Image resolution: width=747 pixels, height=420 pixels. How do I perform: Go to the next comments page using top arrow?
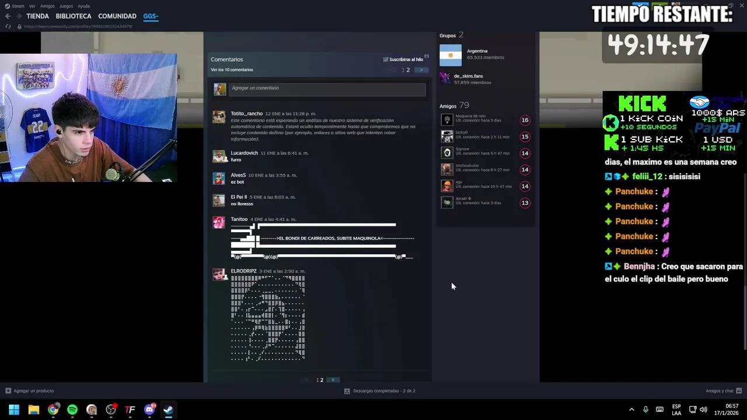421,70
